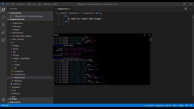The image size is (194, 109).
Task: Click Ln 2, Col 35 cursor position
Action: point(149,106)
